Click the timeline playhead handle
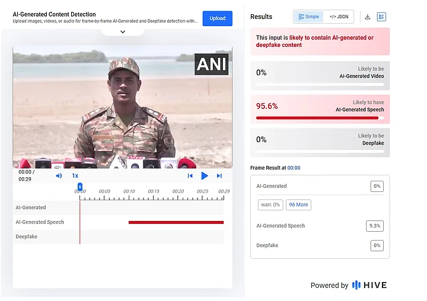Image resolution: width=427 pixels, height=301 pixels. 79,187
